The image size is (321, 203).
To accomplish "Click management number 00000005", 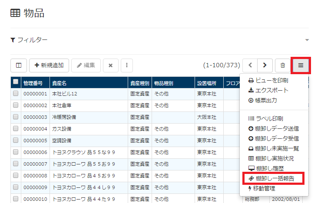I will [35, 141].
